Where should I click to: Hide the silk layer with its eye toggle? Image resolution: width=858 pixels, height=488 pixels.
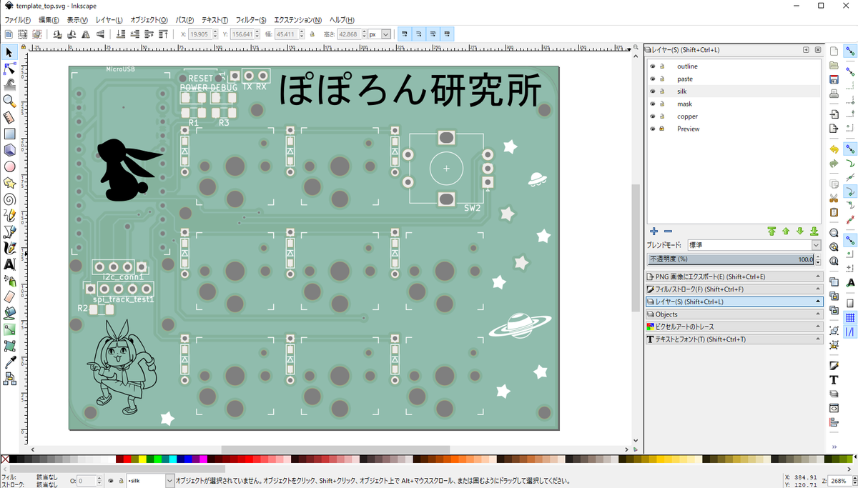[651, 91]
